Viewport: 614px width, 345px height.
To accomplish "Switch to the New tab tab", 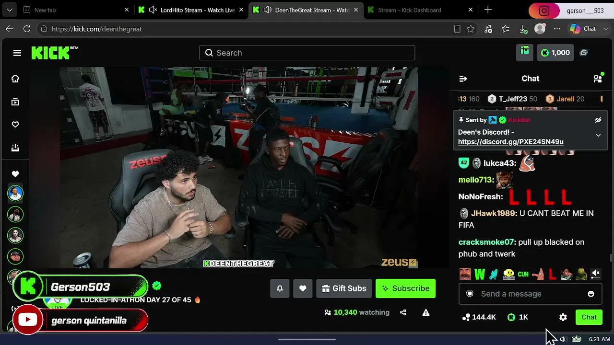I will coord(76,10).
